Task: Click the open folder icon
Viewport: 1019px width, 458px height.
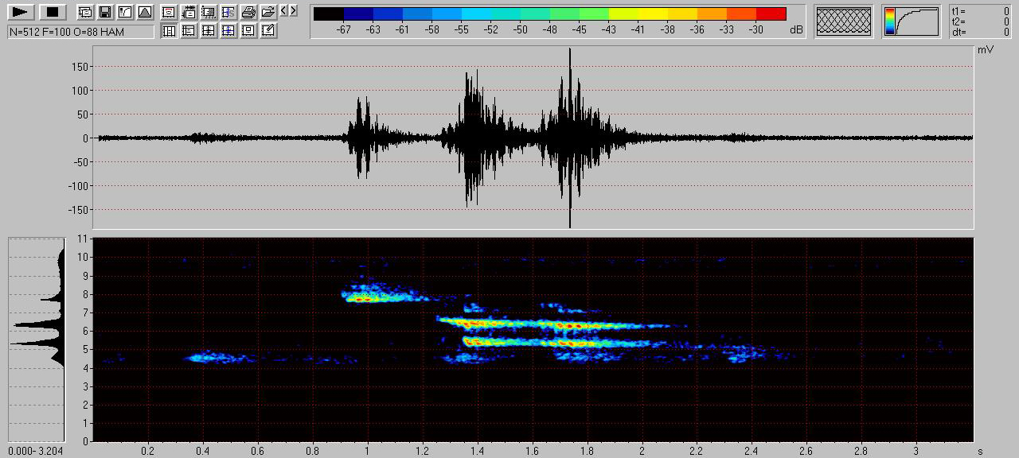Action: click(x=268, y=12)
